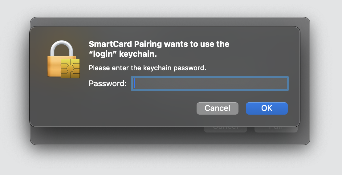Viewport: 342px width, 175px height.
Task: Dismiss the keychain prompt with Cancel
Action: (x=218, y=108)
